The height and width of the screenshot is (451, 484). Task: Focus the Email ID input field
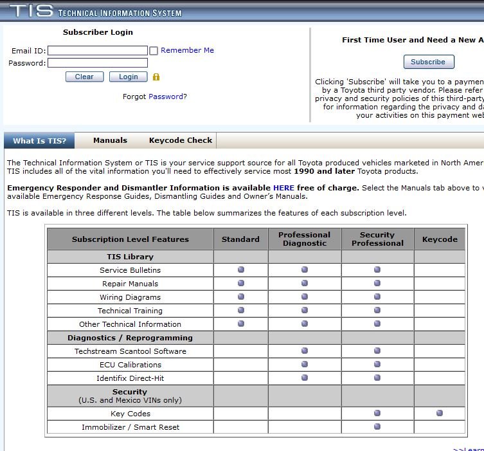pyautogui.click(x=98, y=51)
